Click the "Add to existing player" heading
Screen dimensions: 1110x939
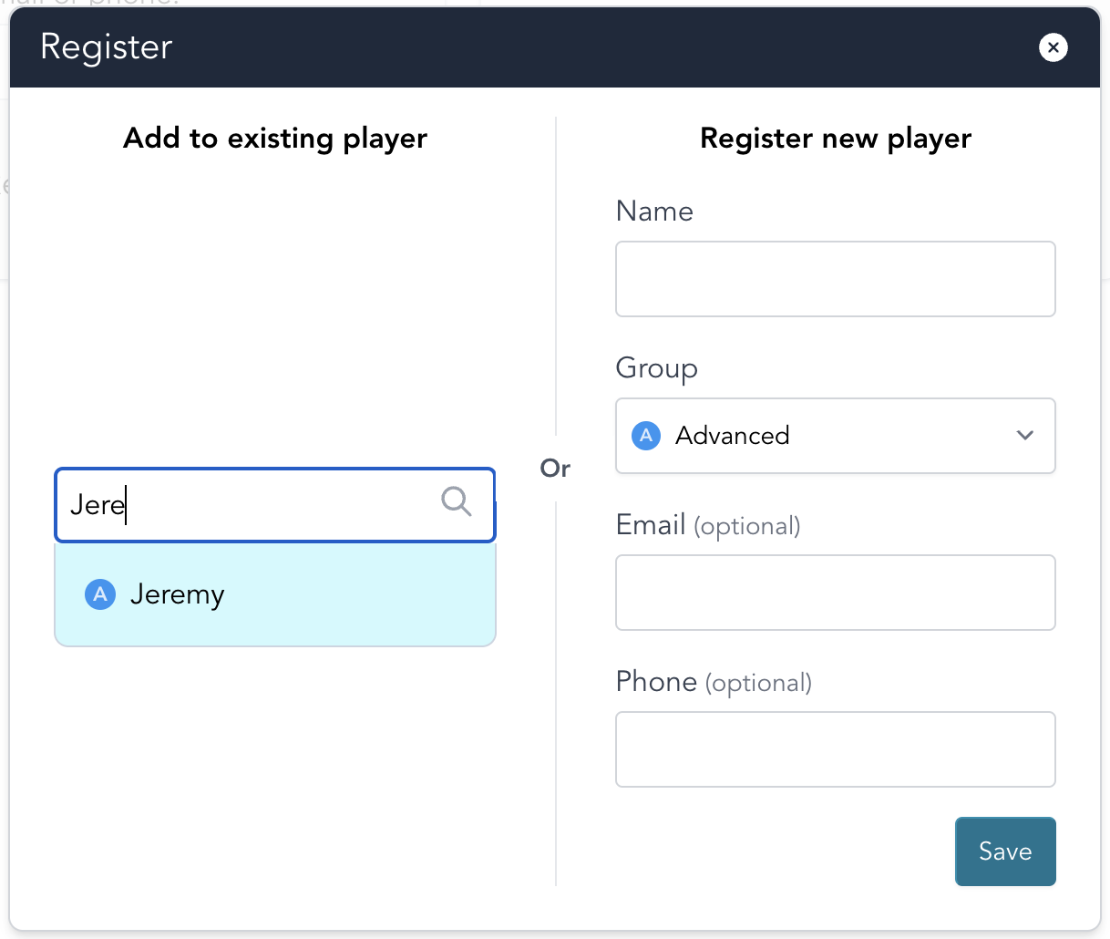275,139
